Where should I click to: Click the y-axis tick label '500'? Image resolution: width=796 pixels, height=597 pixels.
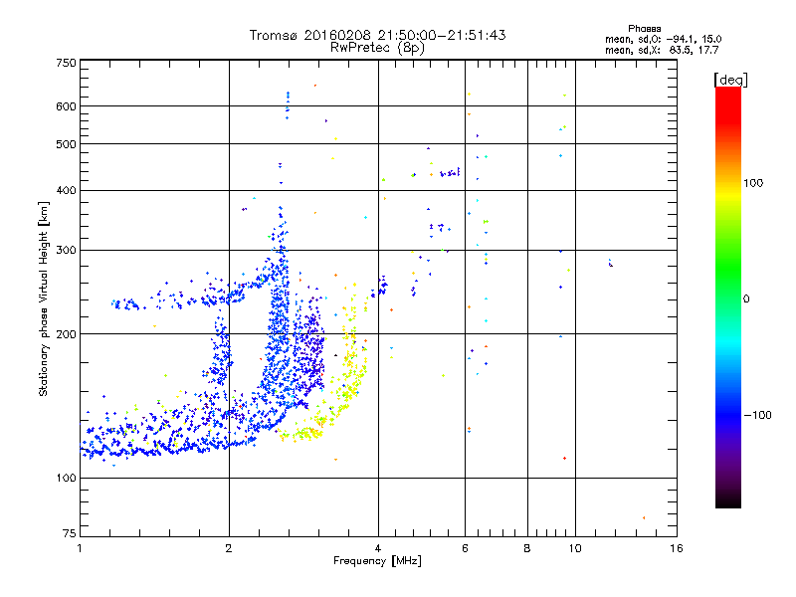click(66, 144)
